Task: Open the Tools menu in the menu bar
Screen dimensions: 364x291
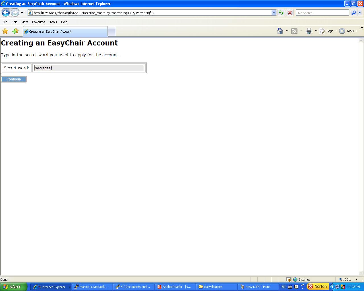Action: tap(53, 22)
